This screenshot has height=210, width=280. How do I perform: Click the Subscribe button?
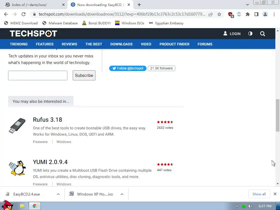pos(84,75)
